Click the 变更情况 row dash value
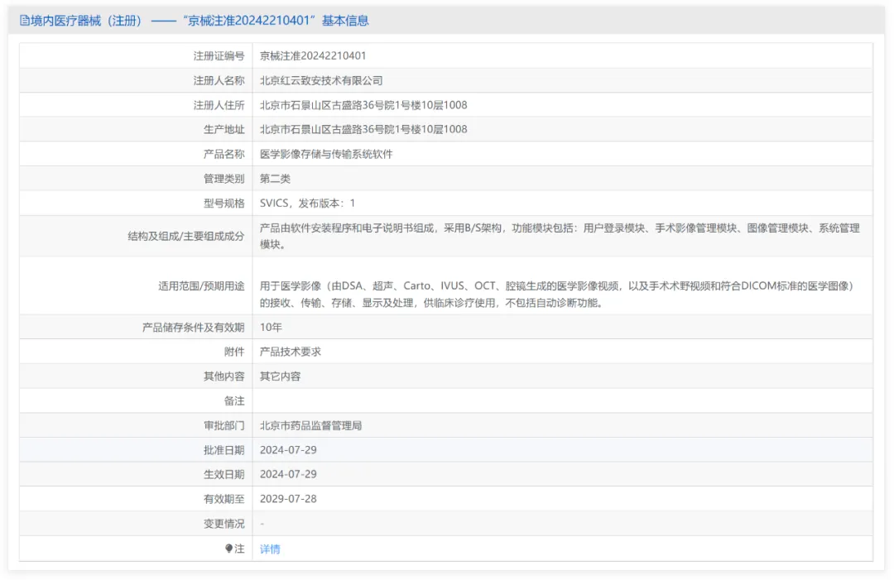The image size is (894, 580). (x=262, y=523)
